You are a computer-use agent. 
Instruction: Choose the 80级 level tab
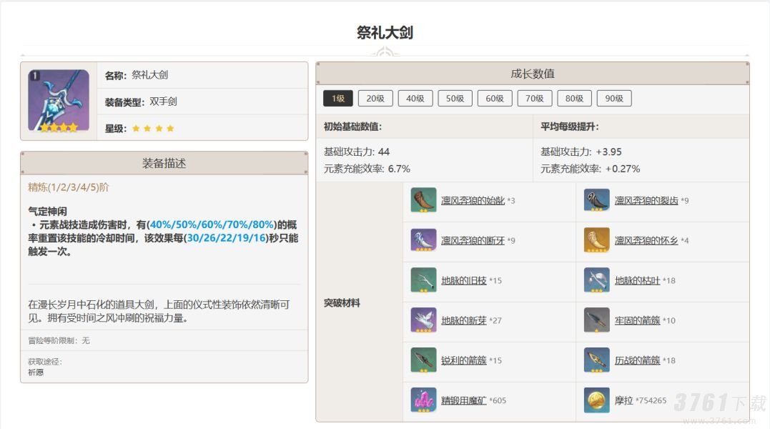click(574, 99)
